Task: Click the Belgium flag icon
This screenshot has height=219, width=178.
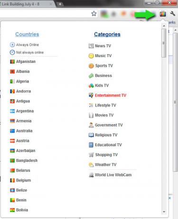Action: tap(12, 180)
